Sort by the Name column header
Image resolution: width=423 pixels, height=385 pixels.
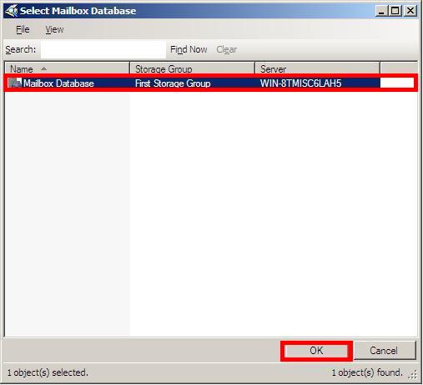[x=67, y=68]
